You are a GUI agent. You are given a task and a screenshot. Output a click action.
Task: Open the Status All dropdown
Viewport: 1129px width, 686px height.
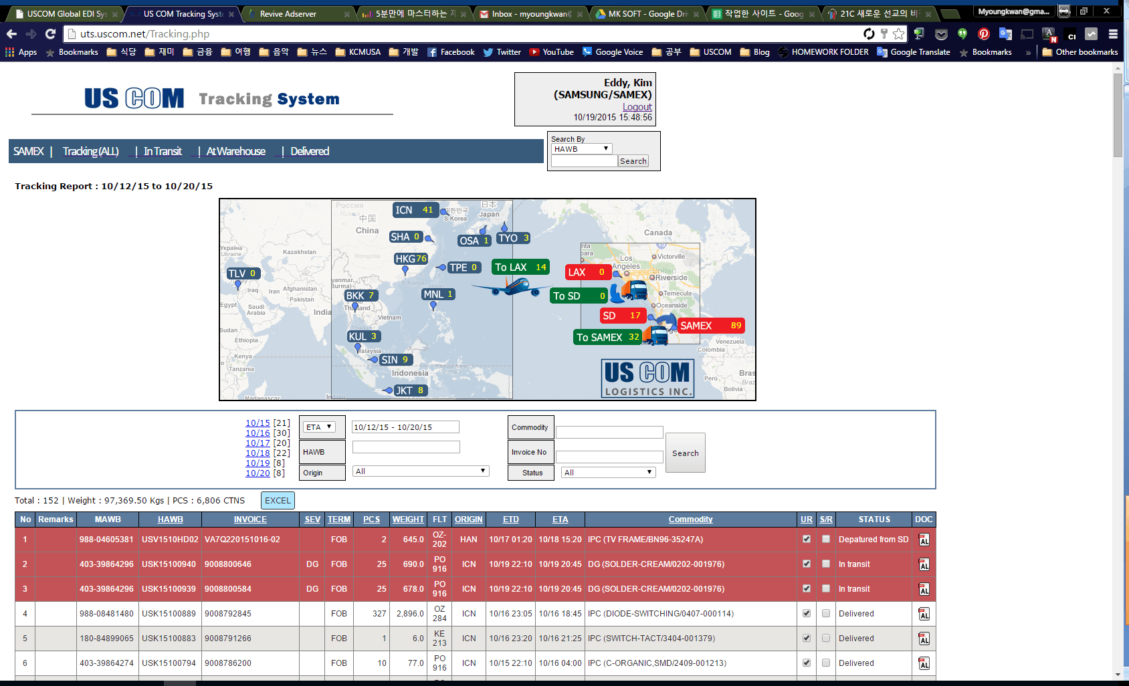click(608, 472)
